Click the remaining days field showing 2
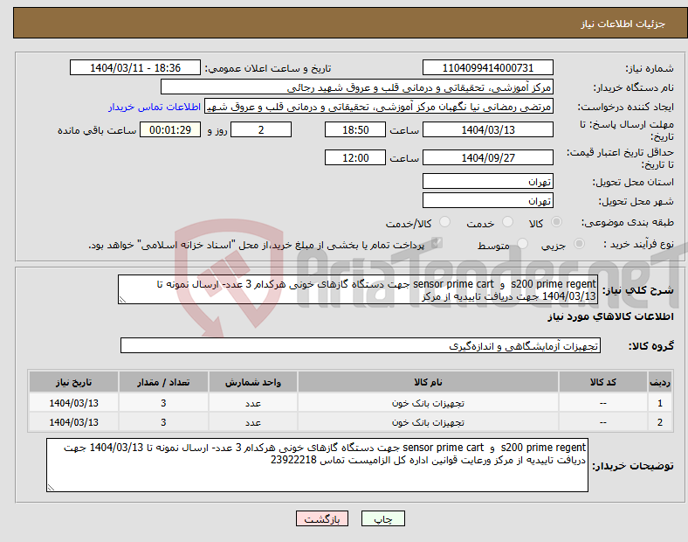 click(261, 129)
